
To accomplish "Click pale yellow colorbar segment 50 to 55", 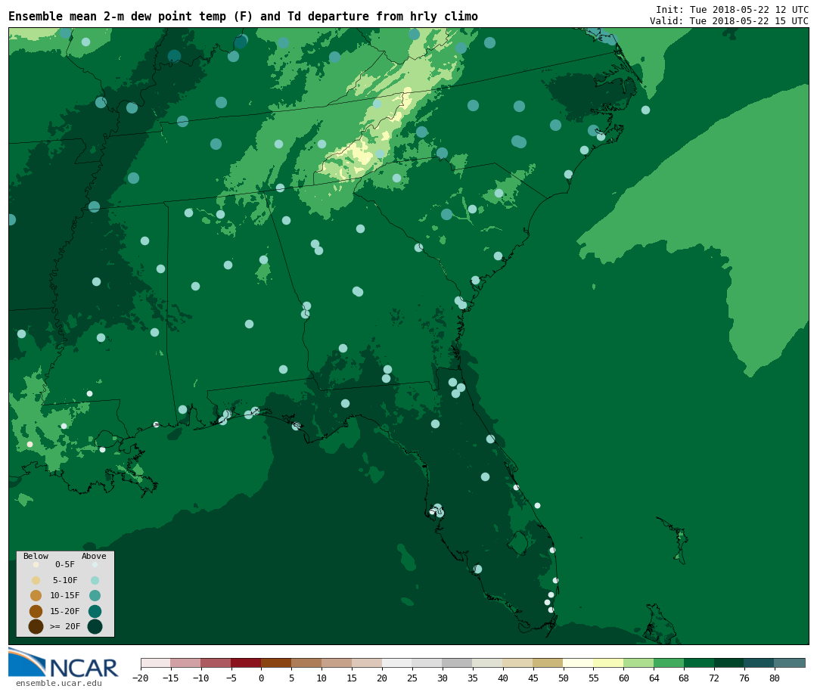I will coord(579,663).
